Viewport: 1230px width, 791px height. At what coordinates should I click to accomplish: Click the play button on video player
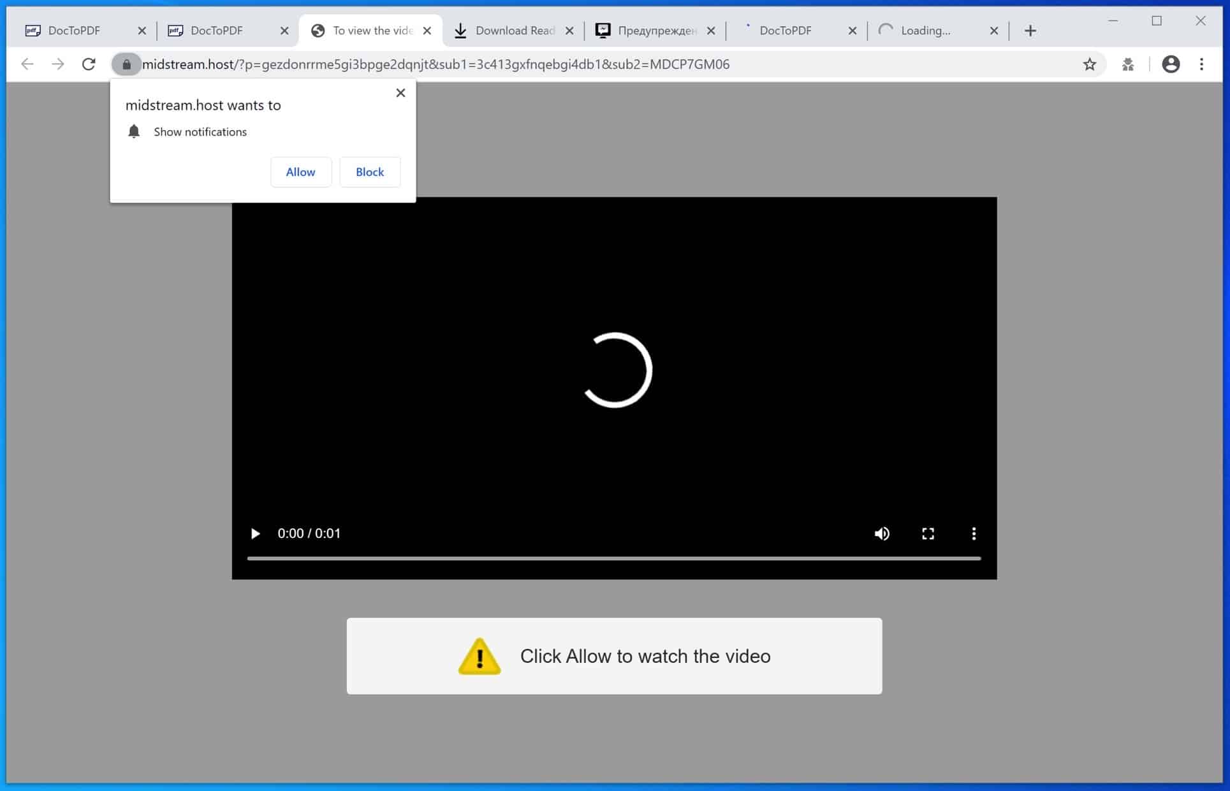256,533
